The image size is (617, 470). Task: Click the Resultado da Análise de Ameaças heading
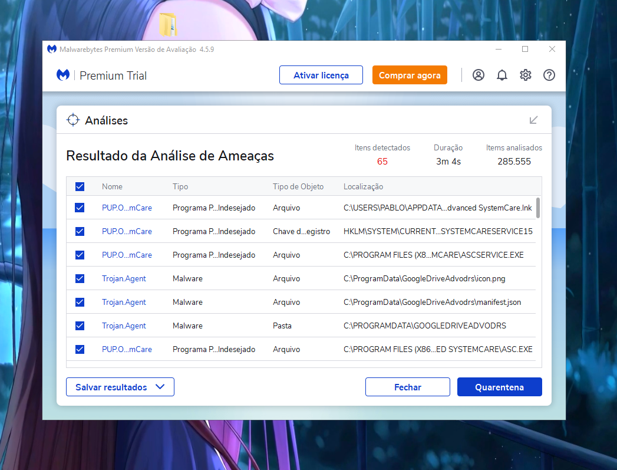click(x=170, y=156)
